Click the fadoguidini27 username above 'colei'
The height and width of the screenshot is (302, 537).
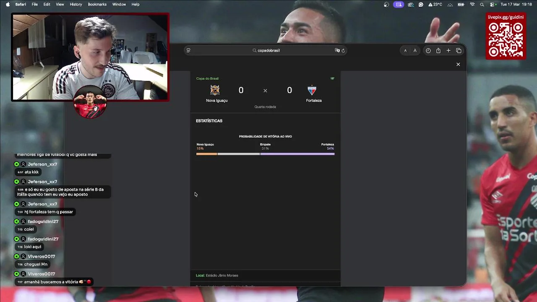coord(43,221)
